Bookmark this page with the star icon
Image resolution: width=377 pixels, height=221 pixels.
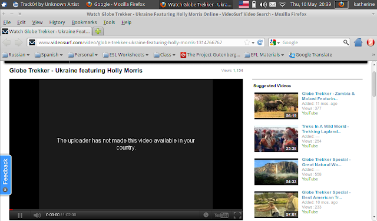click(247, 42)
